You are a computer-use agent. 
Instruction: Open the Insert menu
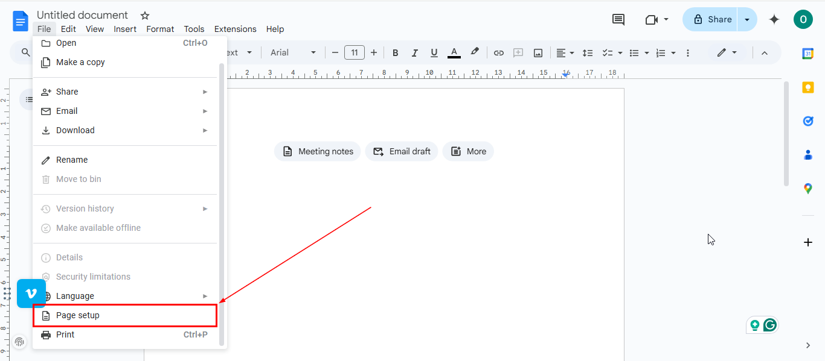tap(125, 29)
